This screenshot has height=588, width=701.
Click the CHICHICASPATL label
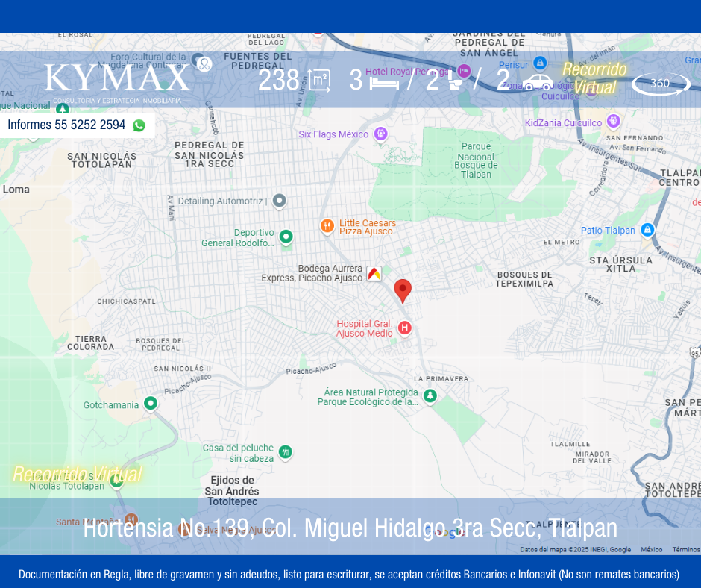coord(127,301)
